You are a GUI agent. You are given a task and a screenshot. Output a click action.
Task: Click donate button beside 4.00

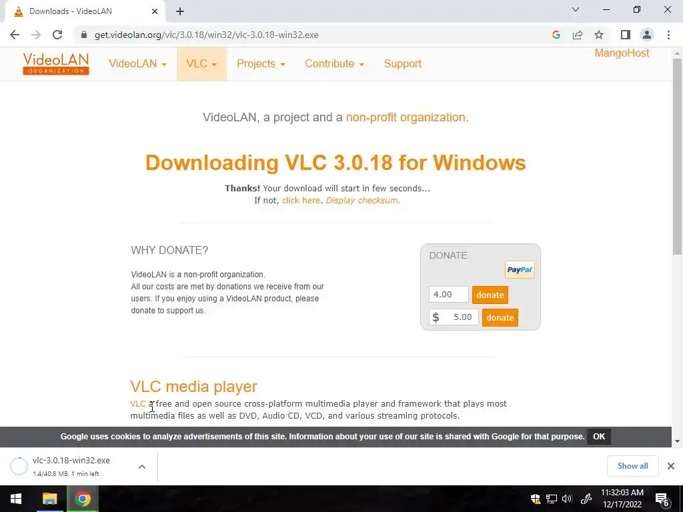[x=490, y=295]
